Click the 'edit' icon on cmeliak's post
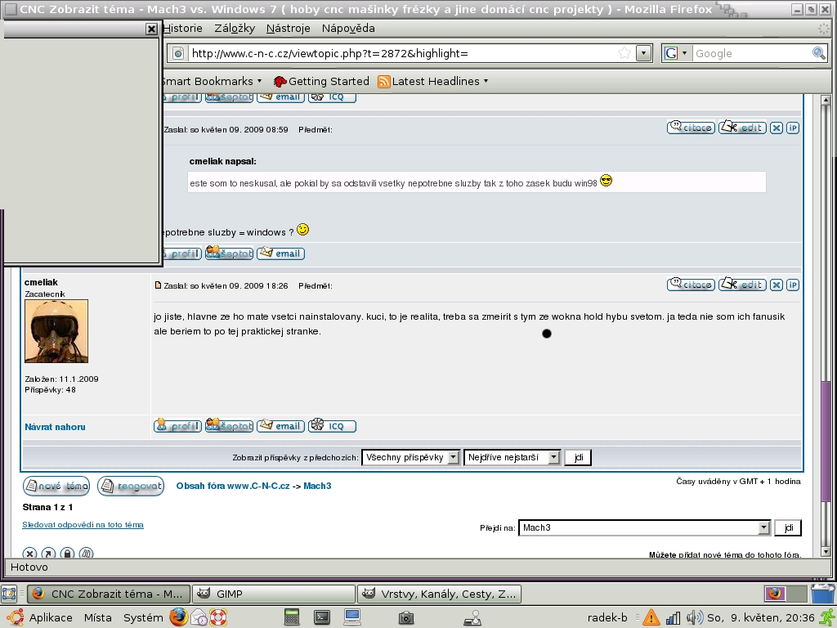837x628 pixels. click(x=742, y=285)
